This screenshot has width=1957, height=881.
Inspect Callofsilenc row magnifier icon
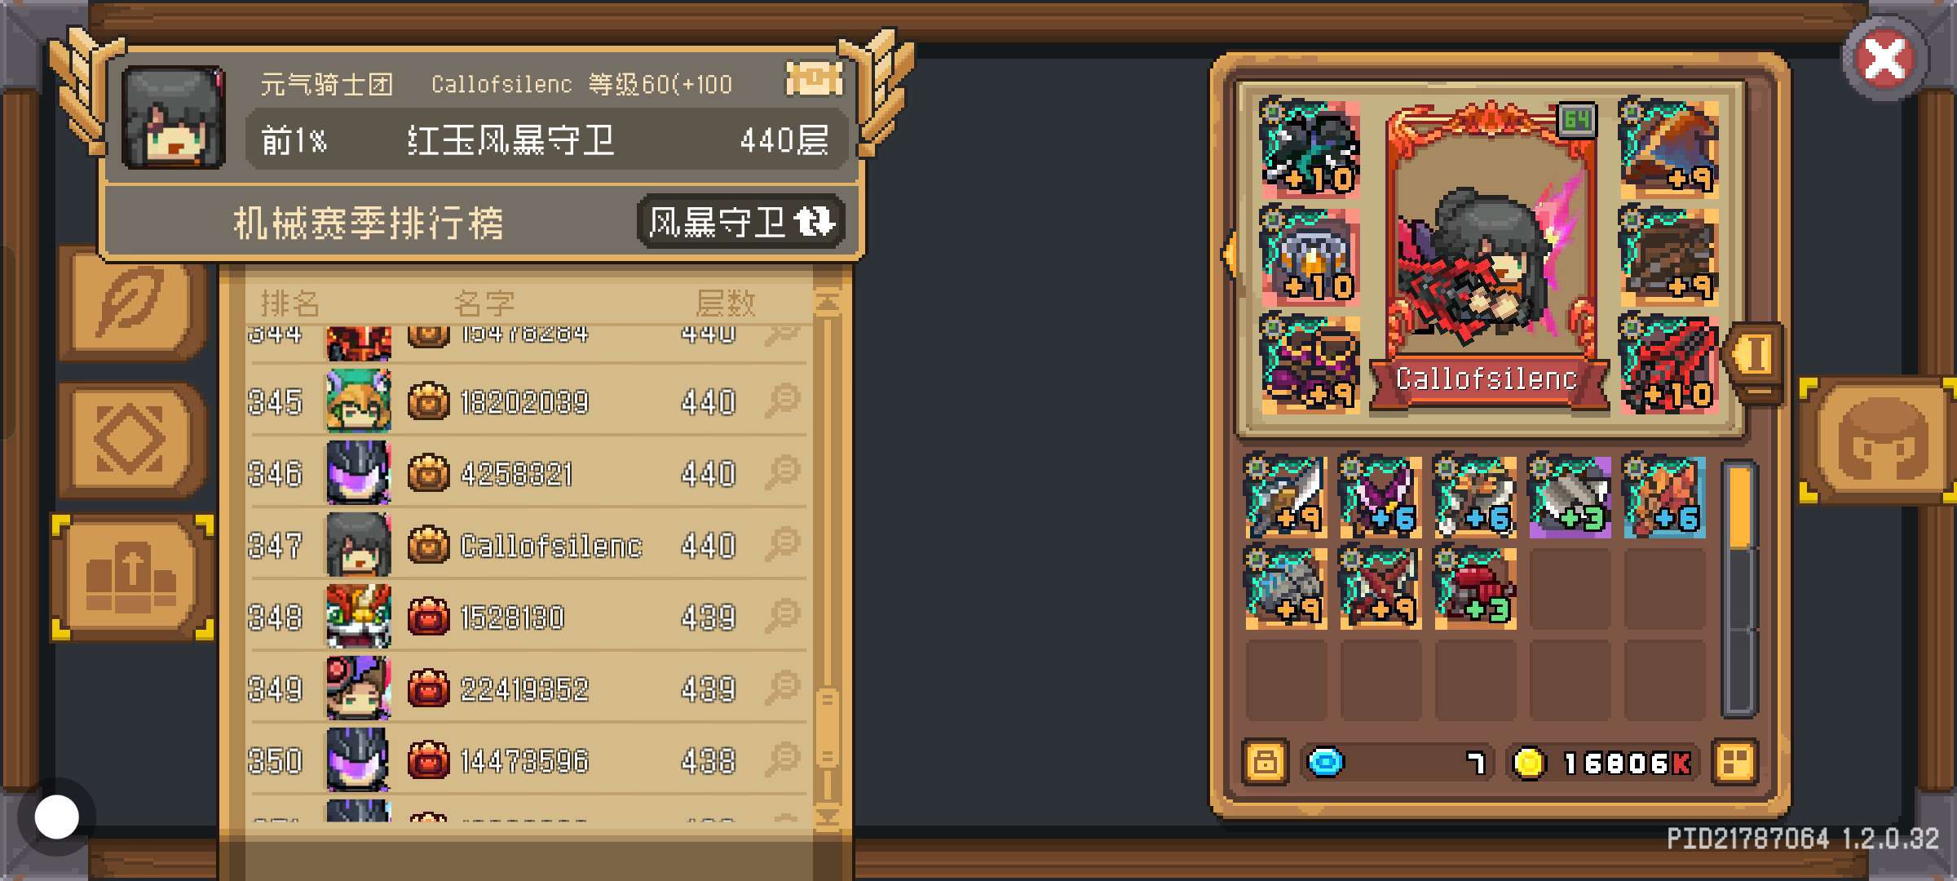(x=784, y=545)
